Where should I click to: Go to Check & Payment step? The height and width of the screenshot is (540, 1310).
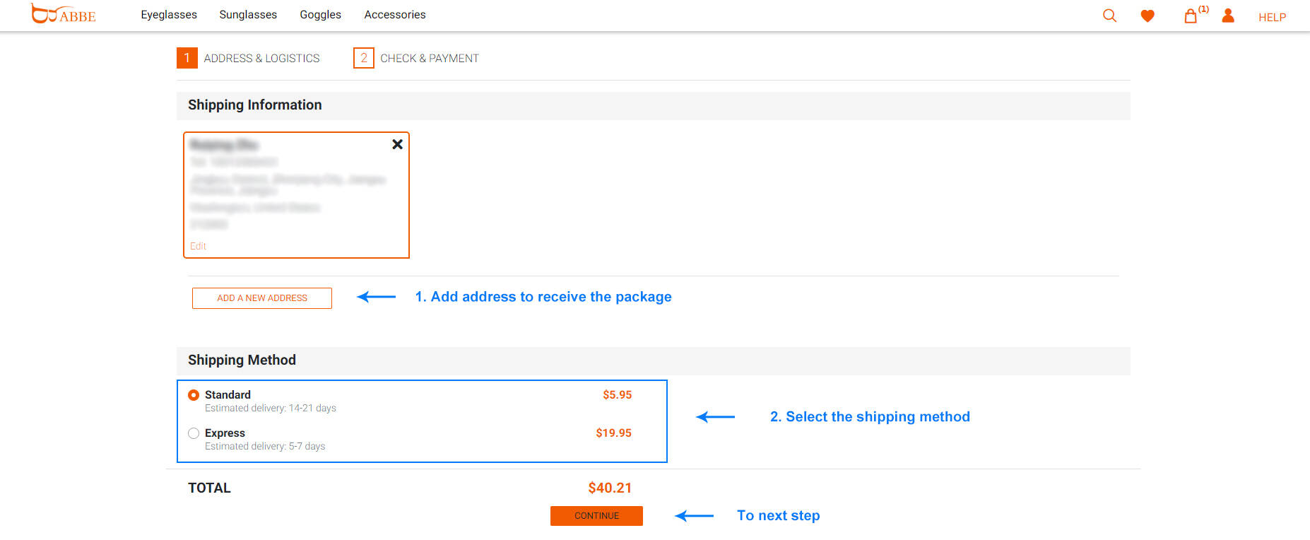tap(429, 58)
